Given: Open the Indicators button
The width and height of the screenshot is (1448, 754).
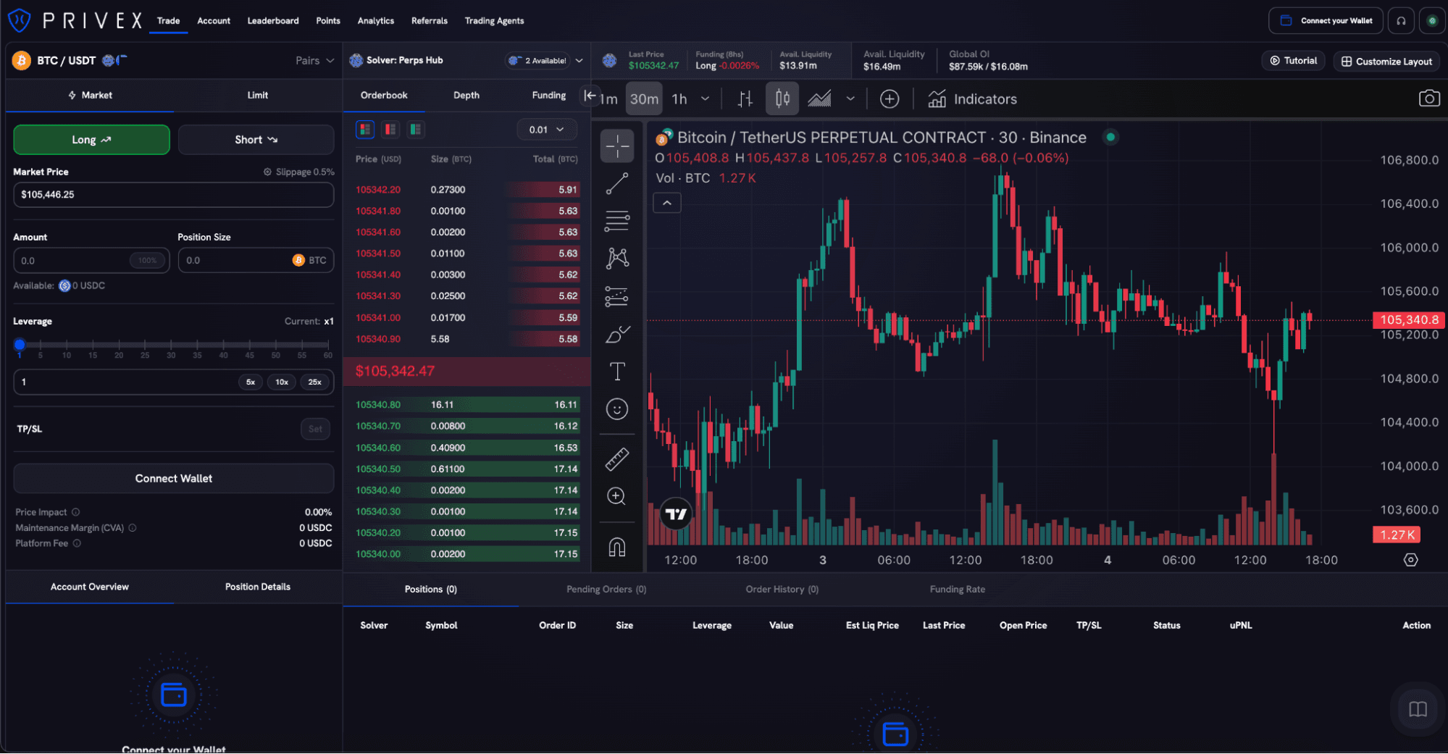Looking at the screenshot, I should (x=972, y=99).
